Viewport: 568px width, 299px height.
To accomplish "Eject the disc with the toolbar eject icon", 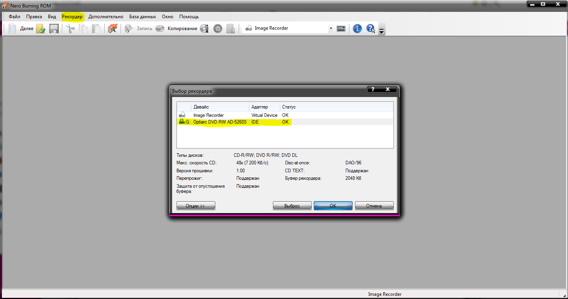I will pos(218,29).
